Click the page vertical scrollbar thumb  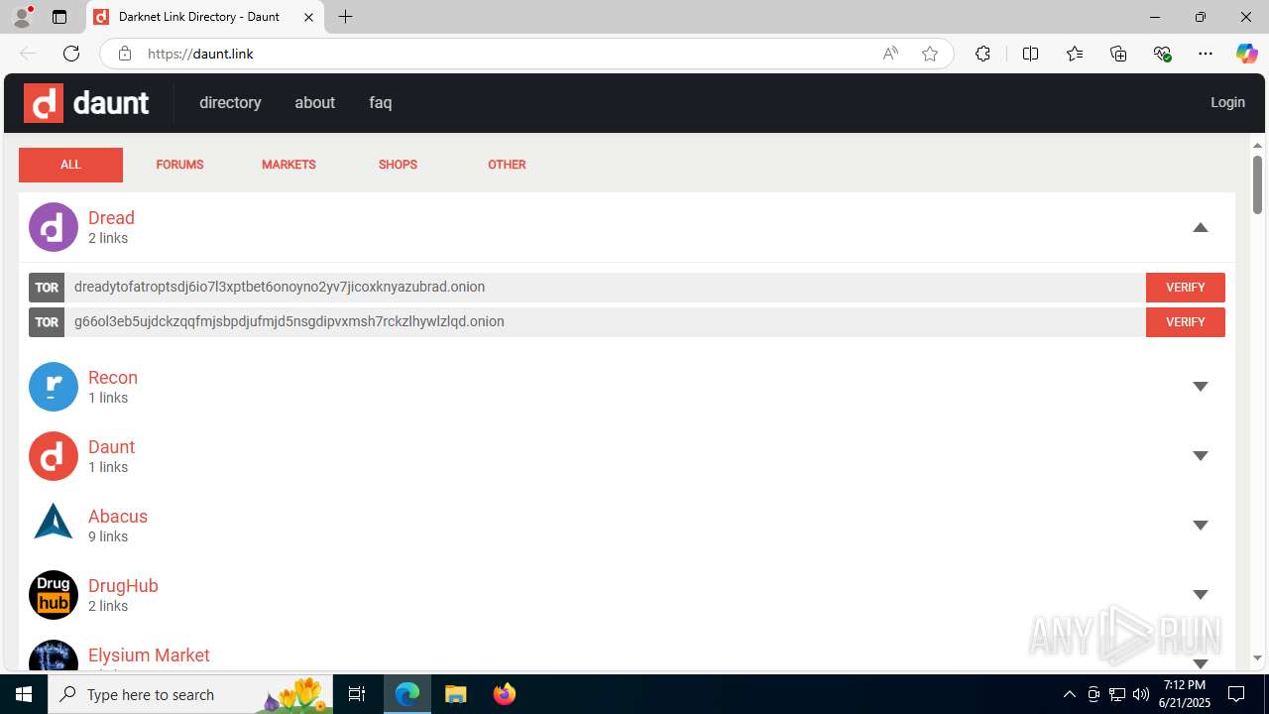tap(1257, 184)
